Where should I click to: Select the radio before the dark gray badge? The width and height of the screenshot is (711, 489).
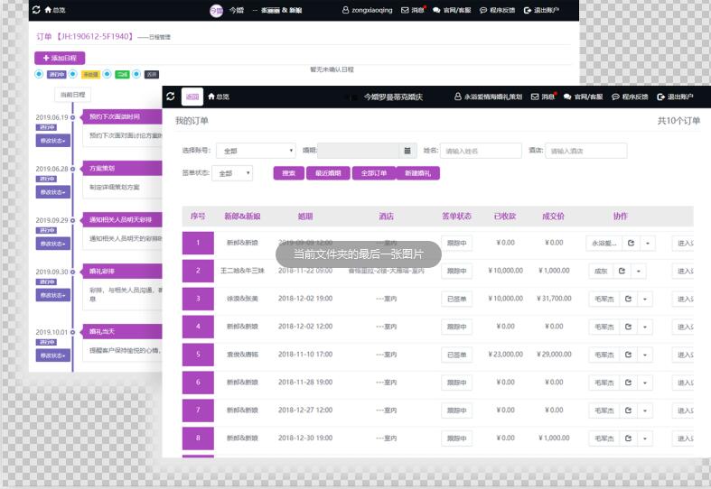click(x=136, y=74)
